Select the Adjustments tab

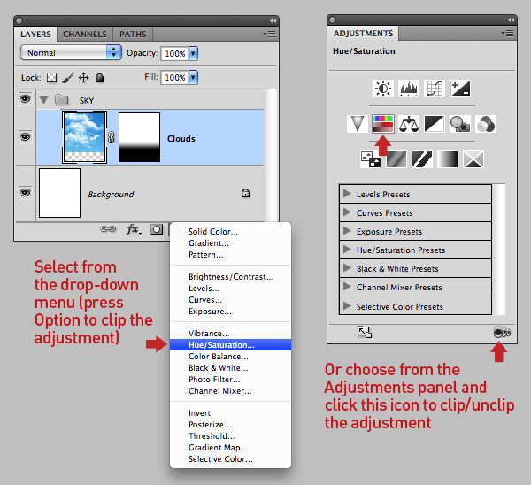click(x=364, y=34)
